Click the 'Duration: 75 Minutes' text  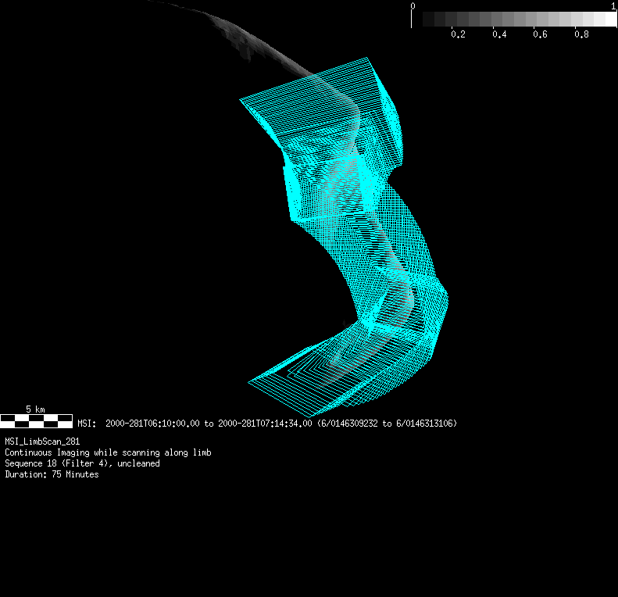52,474
